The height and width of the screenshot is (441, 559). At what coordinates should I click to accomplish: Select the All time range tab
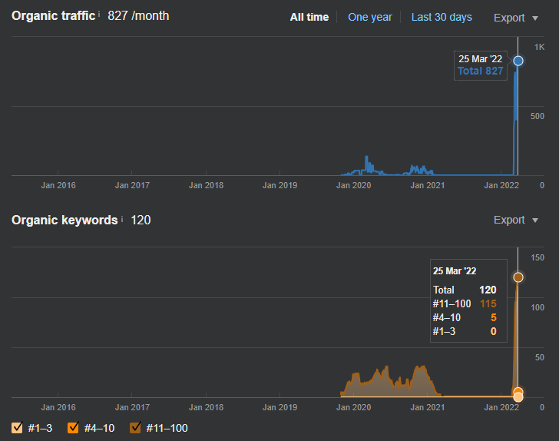[309, 17]
